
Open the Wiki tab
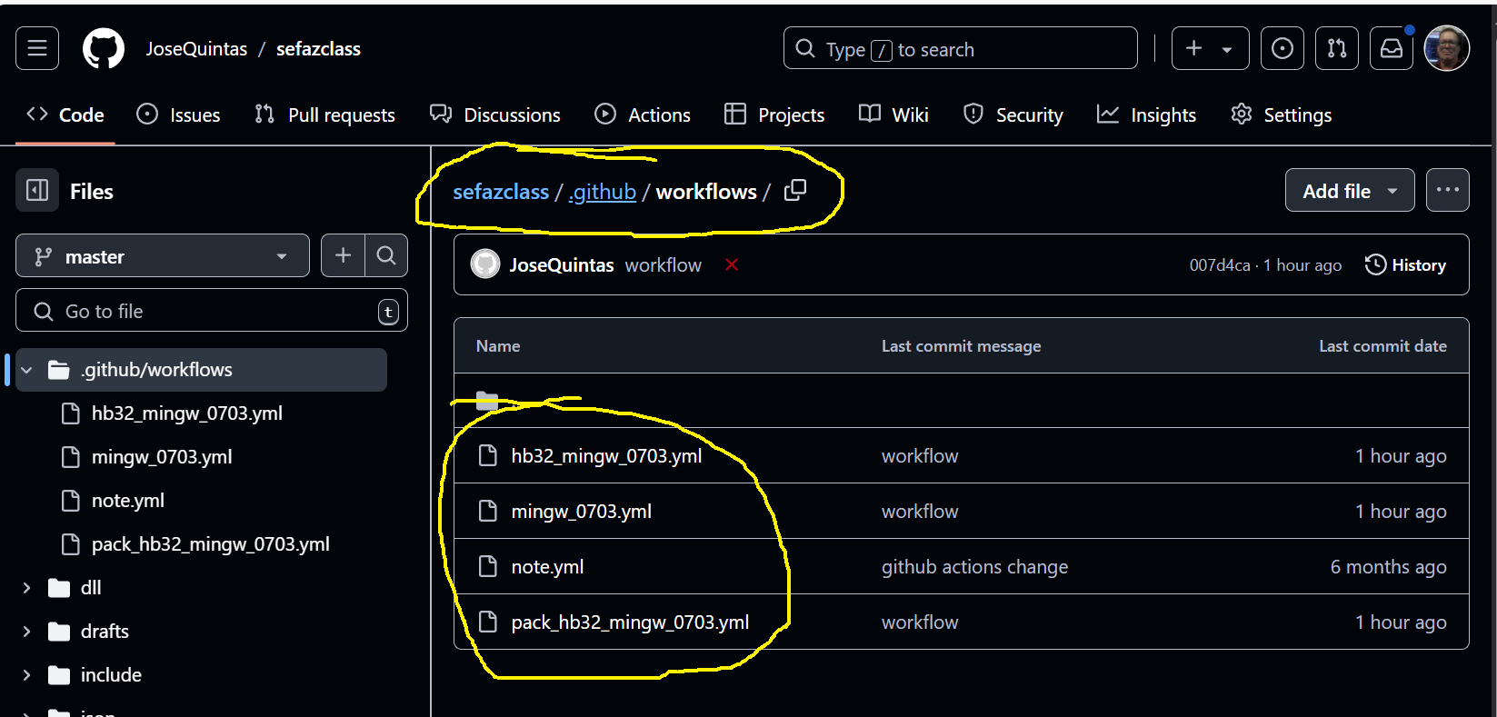point(893,115)
